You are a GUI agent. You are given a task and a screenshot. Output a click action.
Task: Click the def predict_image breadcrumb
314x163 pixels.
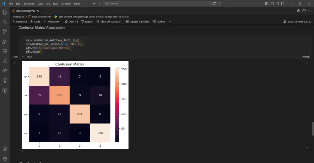click(91, 17)
